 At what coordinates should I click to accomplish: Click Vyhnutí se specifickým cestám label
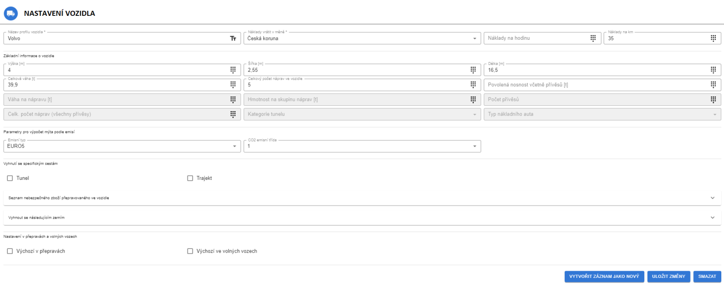point(30,164)
